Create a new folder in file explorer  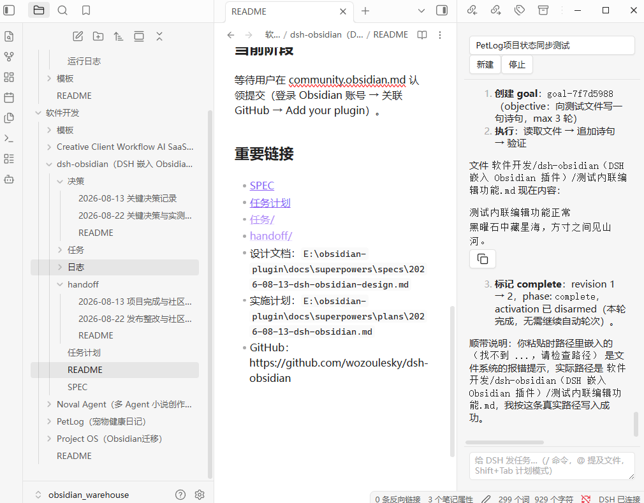point(98,36)
